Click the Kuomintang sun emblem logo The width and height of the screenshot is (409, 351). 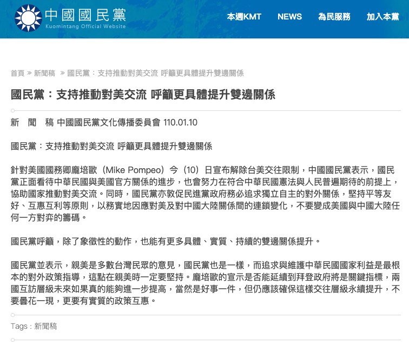tap(28, 18)
